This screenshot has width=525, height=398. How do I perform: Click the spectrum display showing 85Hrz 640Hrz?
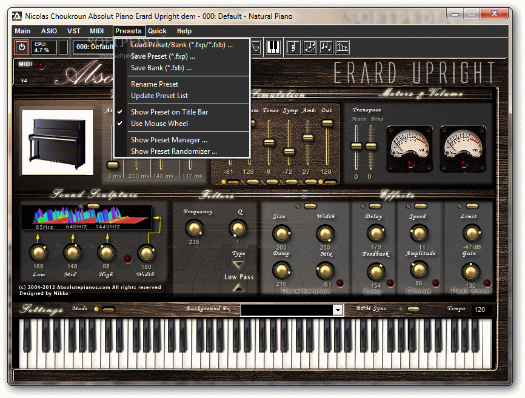tap(86, 217)
